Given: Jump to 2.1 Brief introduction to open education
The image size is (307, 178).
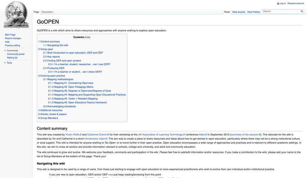Looking at the screenshot, I should point(73,53).
